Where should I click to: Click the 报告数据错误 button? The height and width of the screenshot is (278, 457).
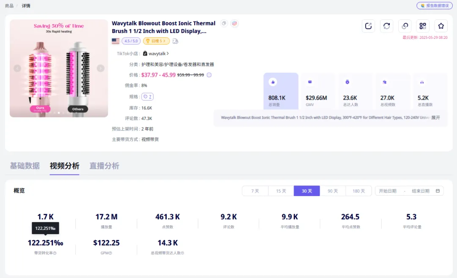[x=434, y=5]
